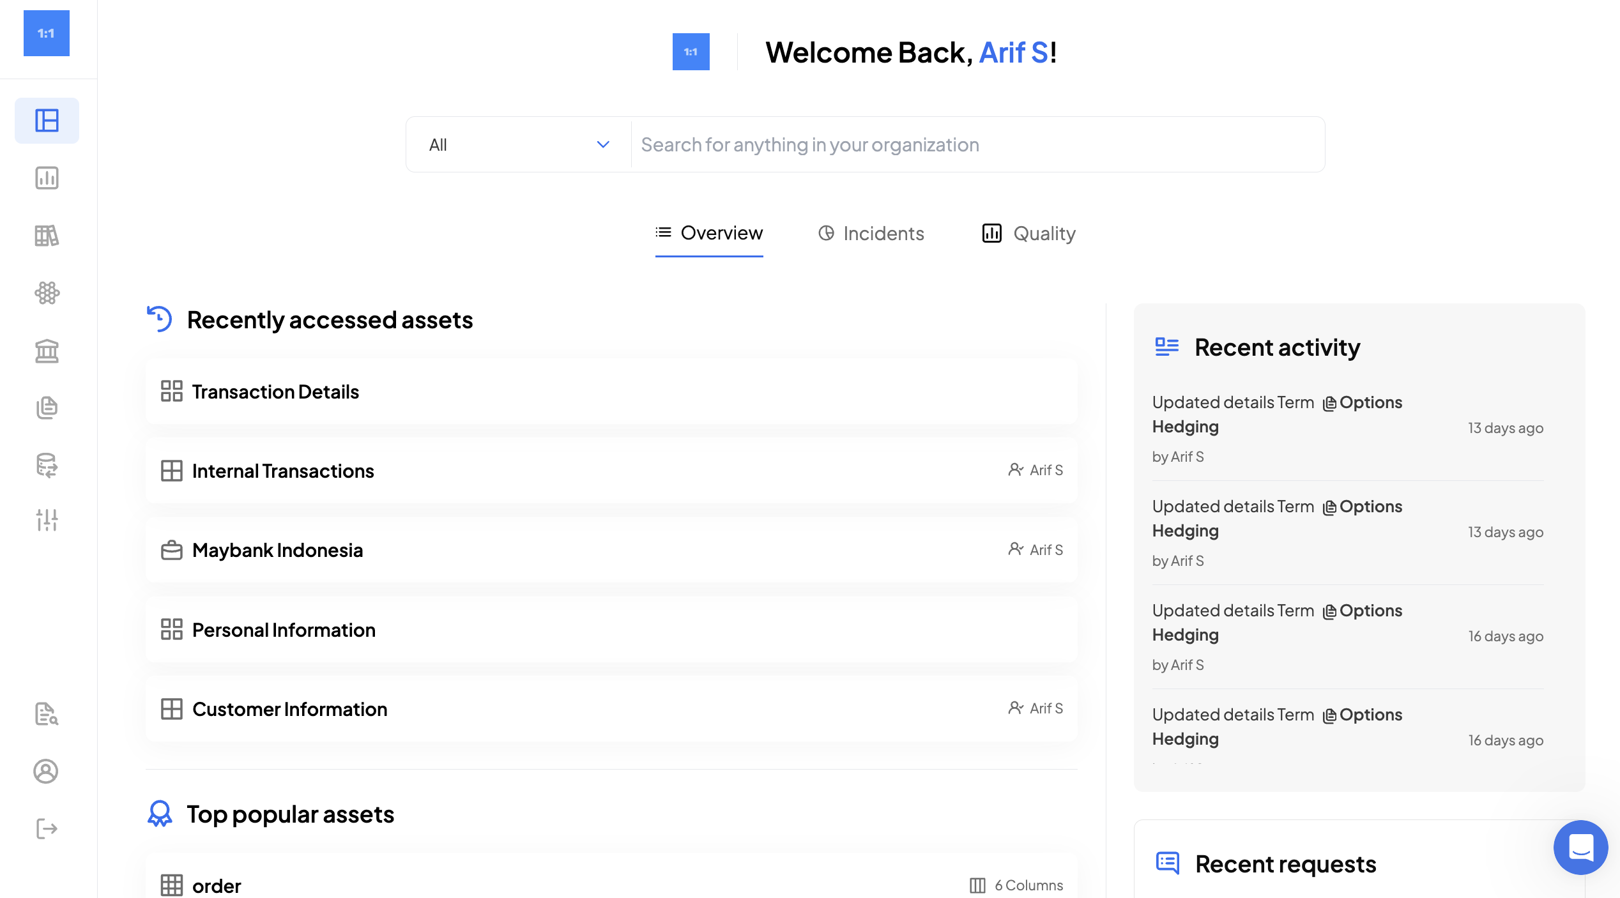Open the document search sidebar icon
Screen dimensions: 1620x898
click(47, 713)
